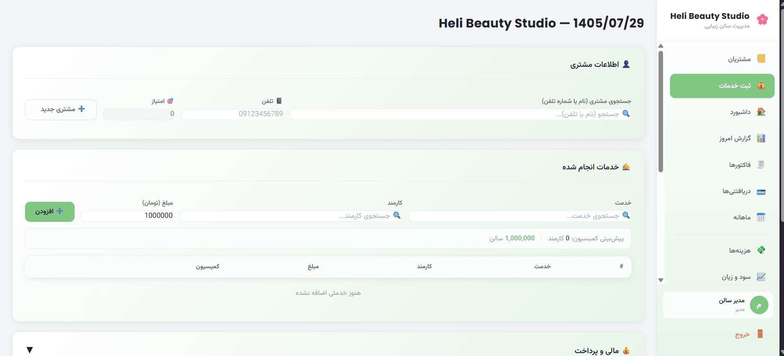Click the line chart icon for سود و زیان

coord(761,277)
